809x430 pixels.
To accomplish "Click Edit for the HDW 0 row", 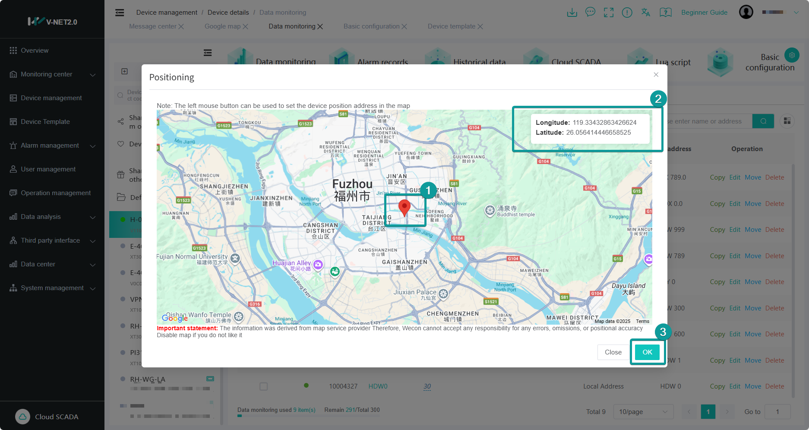I will [735, 386].
